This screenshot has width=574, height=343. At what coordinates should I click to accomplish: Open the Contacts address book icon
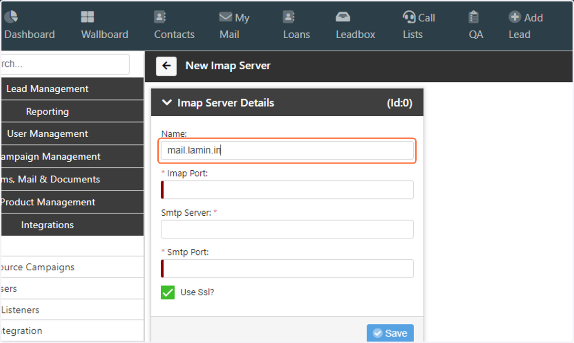[x=160, y=17]
